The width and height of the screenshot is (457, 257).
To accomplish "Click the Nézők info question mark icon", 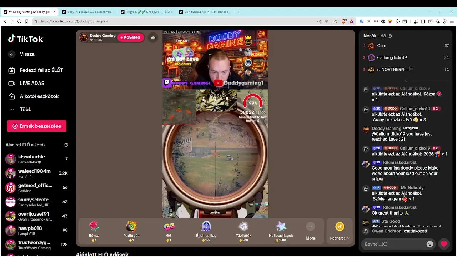I will pyautogui.click(x=390, y=36).
